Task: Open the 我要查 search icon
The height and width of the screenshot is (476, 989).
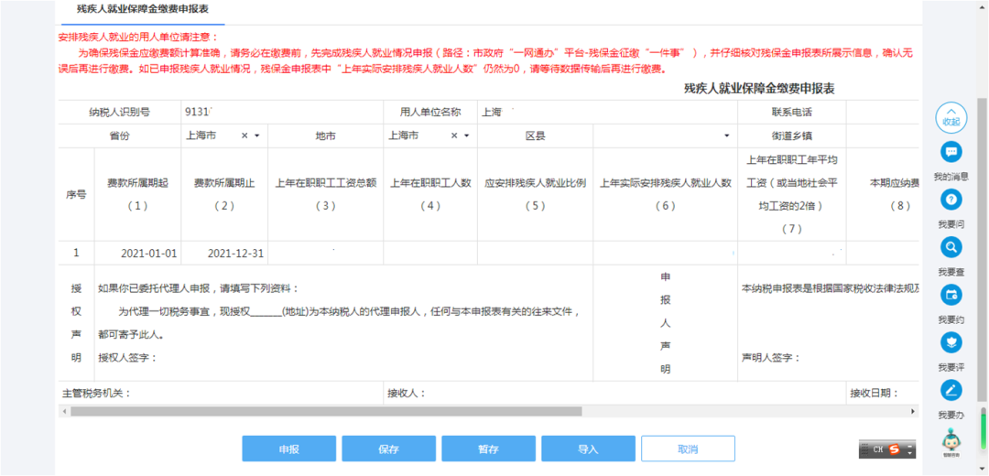Action: coord(951,247)
